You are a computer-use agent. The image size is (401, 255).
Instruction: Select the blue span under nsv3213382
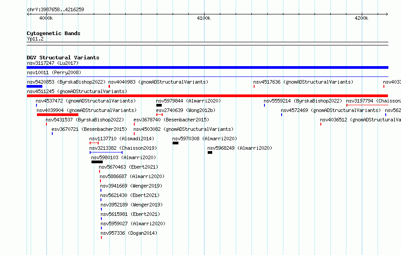pos(106,152)
